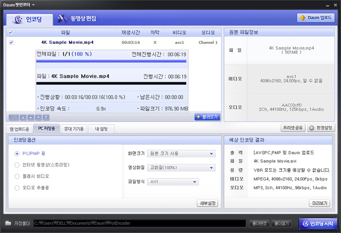Switch to the 휴대 기기용 tab
Screen dimensions: 341x233
click(74, 129)
